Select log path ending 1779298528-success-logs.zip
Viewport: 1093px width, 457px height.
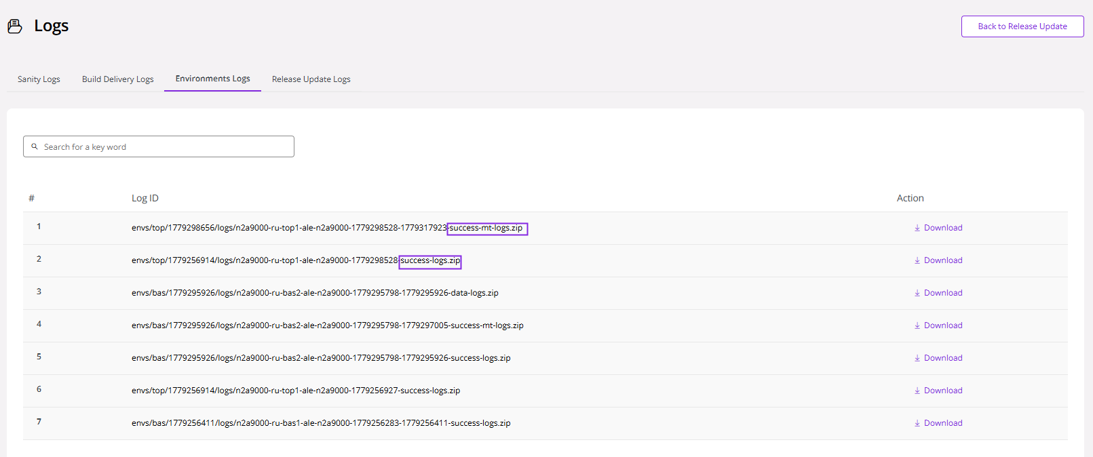point(296,260)
